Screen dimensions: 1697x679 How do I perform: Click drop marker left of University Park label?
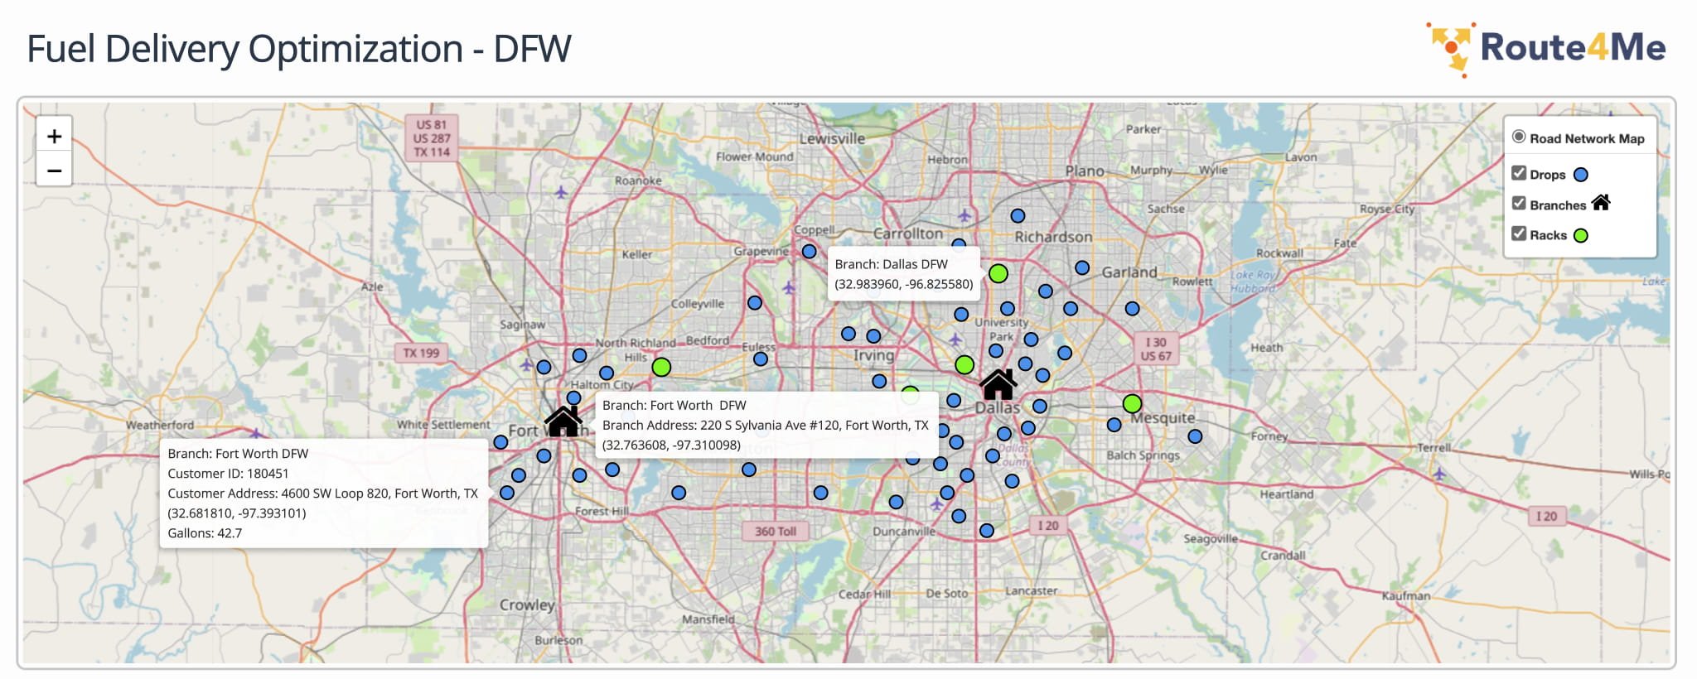(961, 315)
